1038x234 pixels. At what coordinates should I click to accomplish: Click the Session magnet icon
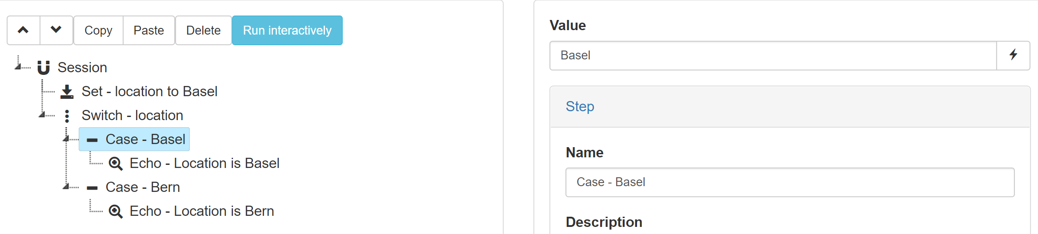click(44, 67)
